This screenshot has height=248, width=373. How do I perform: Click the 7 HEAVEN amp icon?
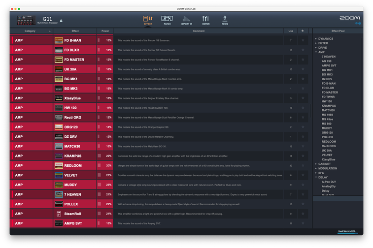click(x=59, y=194)
